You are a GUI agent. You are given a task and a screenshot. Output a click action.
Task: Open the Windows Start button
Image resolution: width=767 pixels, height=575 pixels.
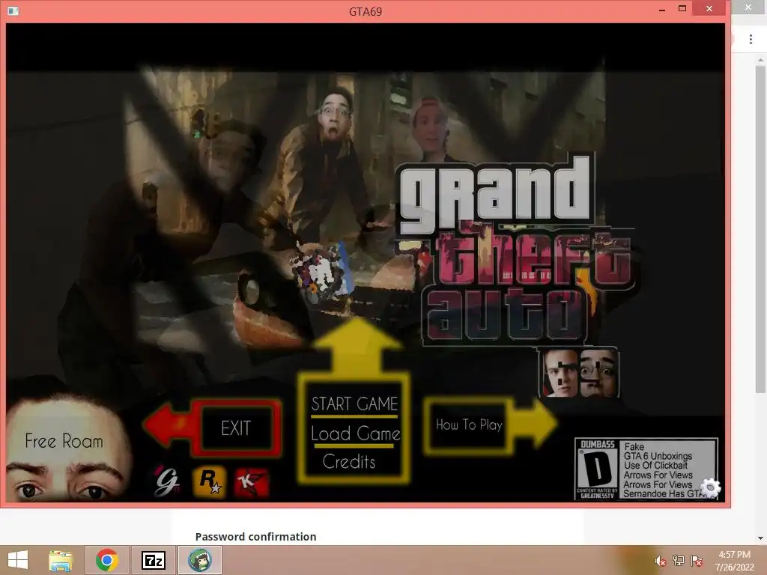[x=18, y=560]
